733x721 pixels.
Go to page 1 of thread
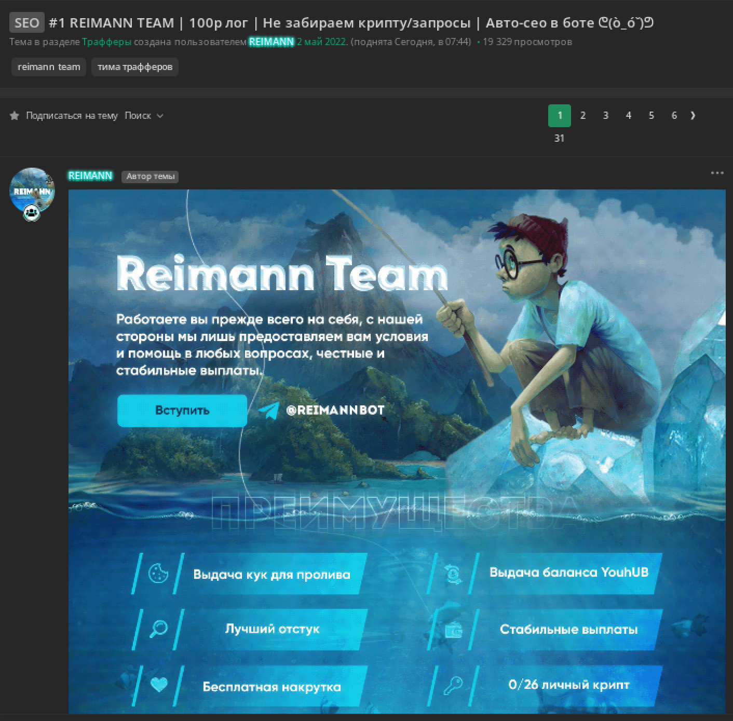(x=560, y=116)
